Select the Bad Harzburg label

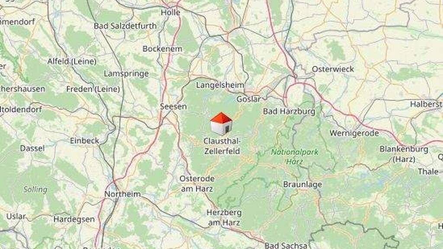(x=289, y=111)
